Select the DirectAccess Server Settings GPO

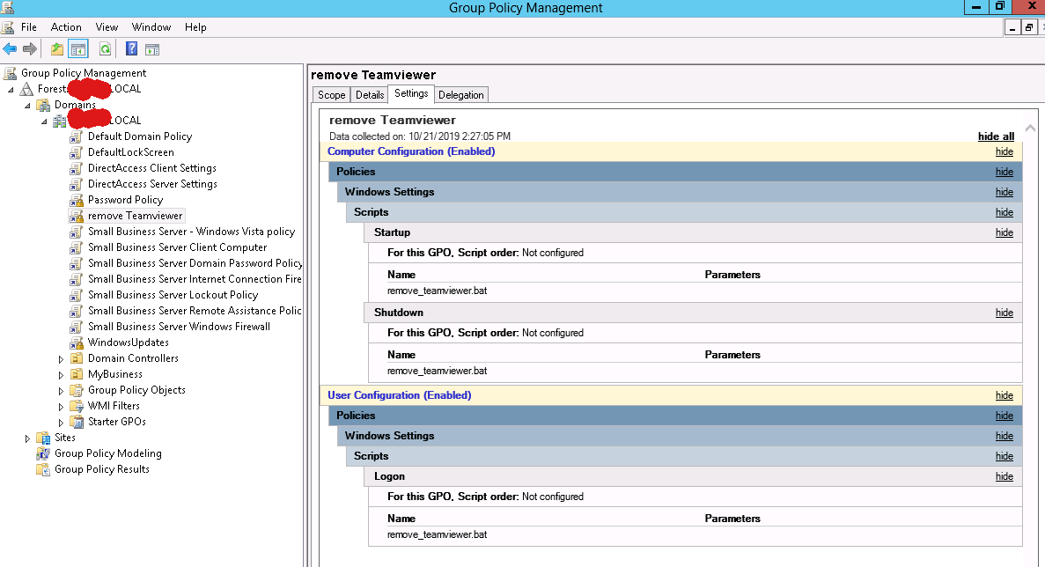pyautogui.click(x=152, y=184)
